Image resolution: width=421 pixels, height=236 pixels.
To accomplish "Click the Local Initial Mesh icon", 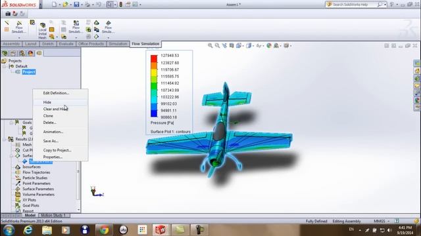I will tap(42, 31).
